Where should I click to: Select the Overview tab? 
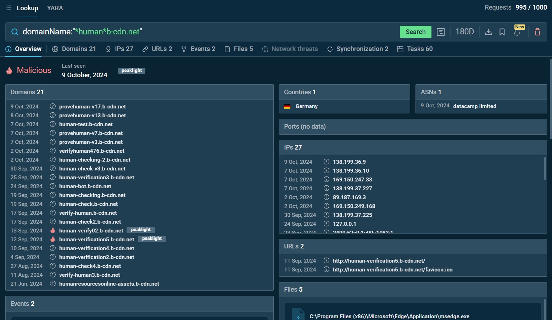[23, 49]
